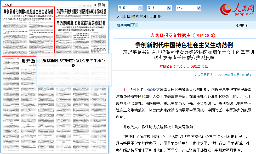Open the 周报 dropdown
The height and width of the screenshot is (154, 256).
pyautogui.click(x=159, y=8)
